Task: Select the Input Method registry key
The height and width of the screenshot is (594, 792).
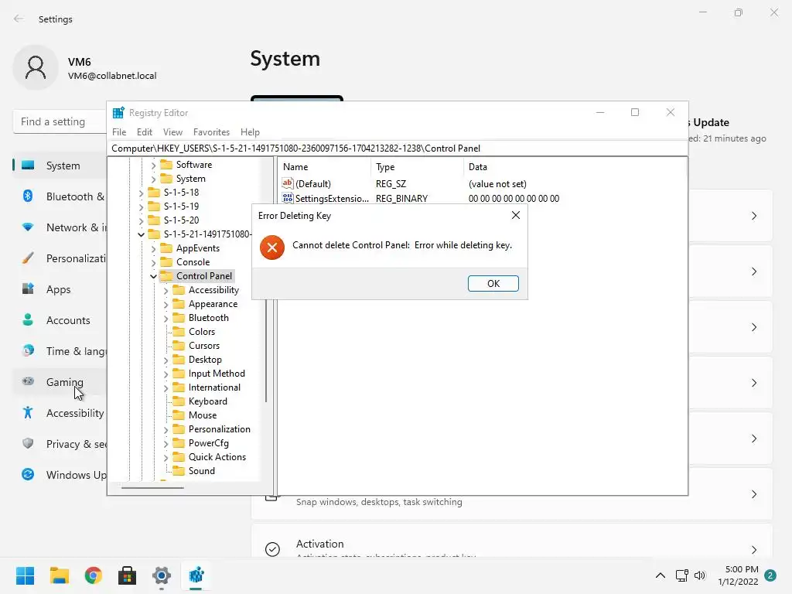Action: [217, 374]
